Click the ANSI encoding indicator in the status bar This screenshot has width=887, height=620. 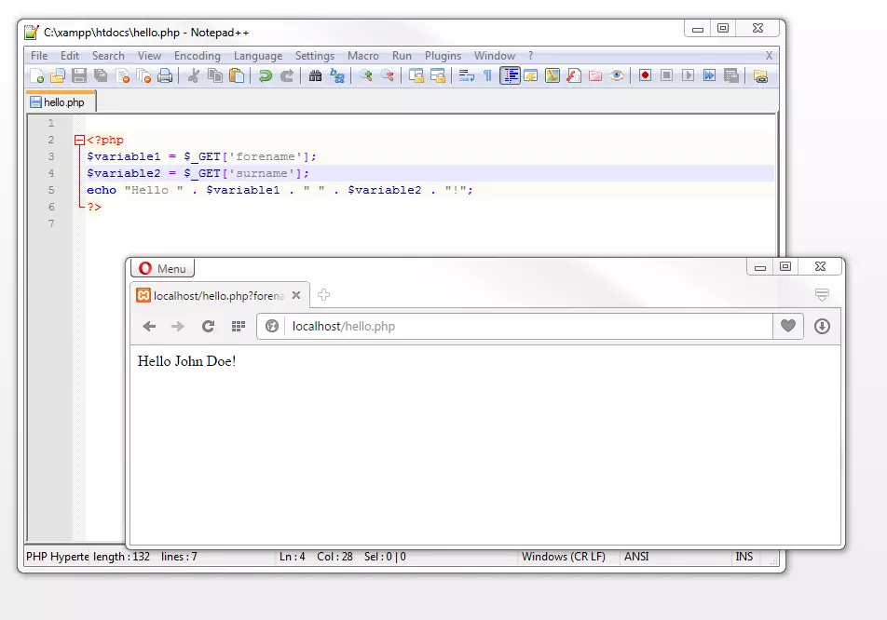click(636, 556)
